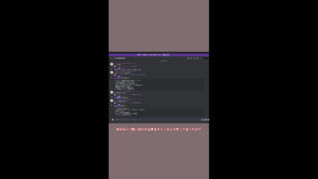Viewport: 318px width, 179px height.
Task: Click the plus attachment button in message bar
Action: tap(113, 120)
